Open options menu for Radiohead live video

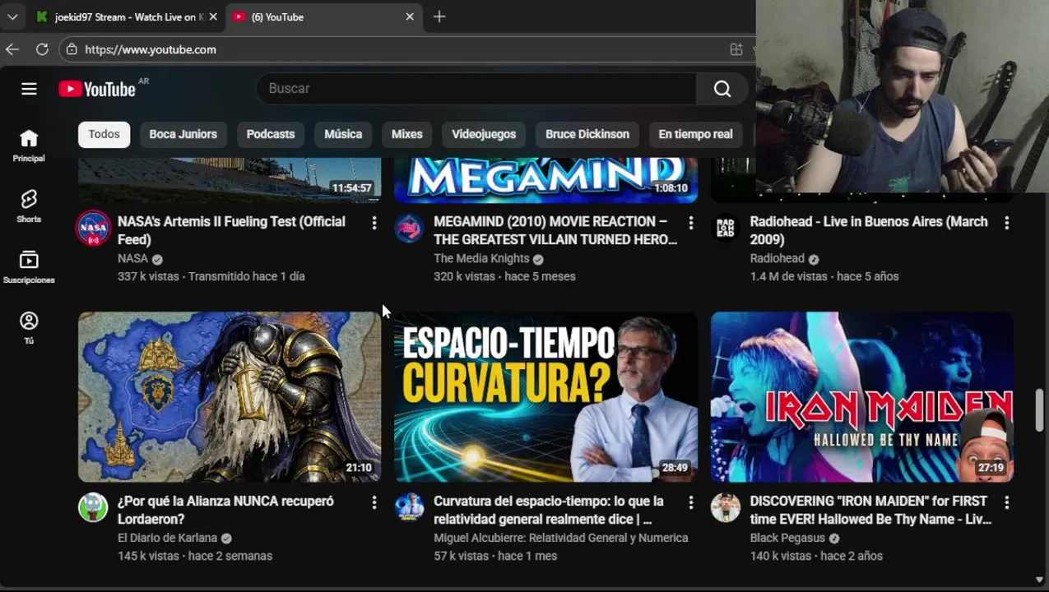coord(1007,223)
